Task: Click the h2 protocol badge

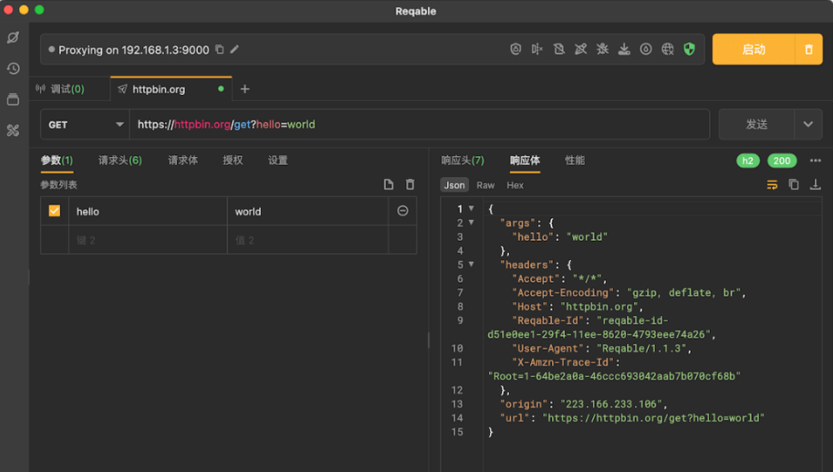Action: coord(748,161)
